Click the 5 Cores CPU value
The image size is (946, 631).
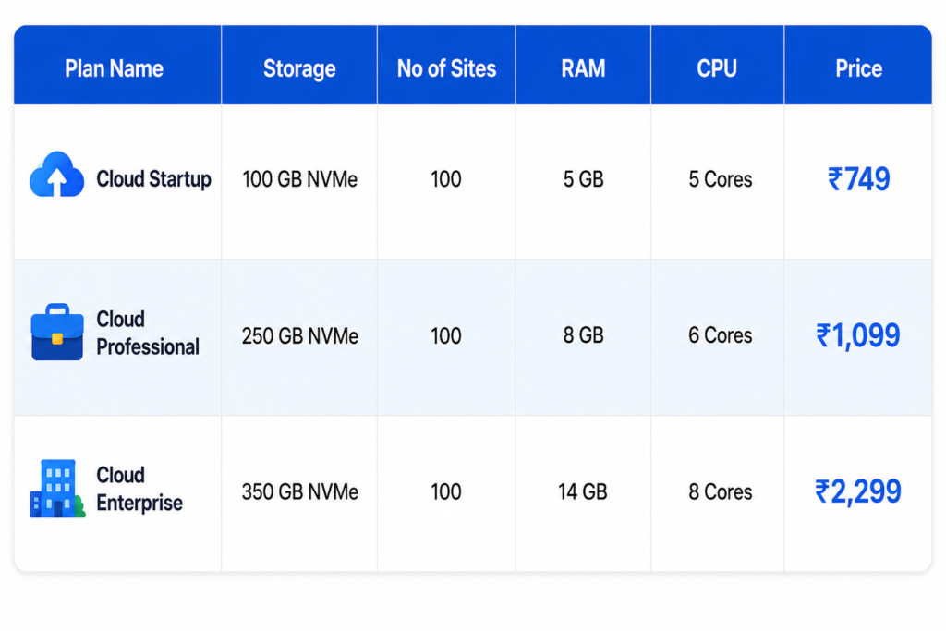(x=721, y=179)
